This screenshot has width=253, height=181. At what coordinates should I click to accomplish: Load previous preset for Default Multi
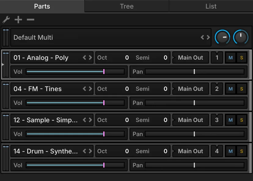tap(202, 38)
